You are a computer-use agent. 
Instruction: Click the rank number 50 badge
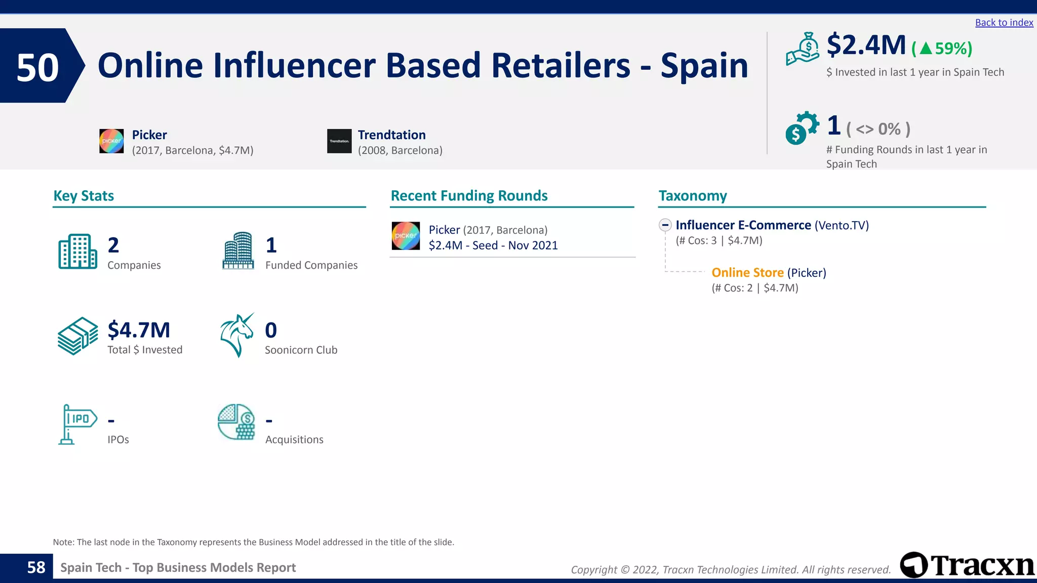tap(37, 67)
